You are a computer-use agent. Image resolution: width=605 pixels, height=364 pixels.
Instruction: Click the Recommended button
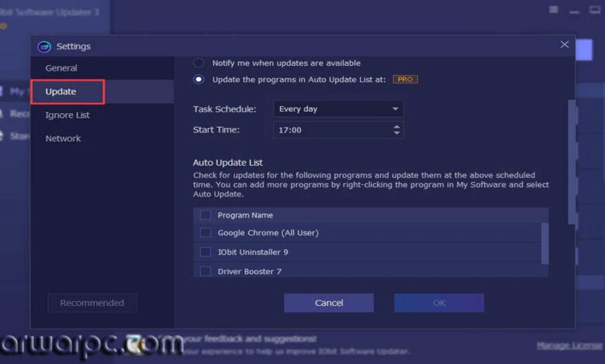92,303
